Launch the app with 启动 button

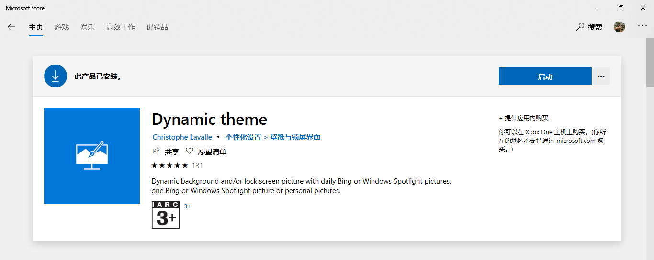(545, 76)
